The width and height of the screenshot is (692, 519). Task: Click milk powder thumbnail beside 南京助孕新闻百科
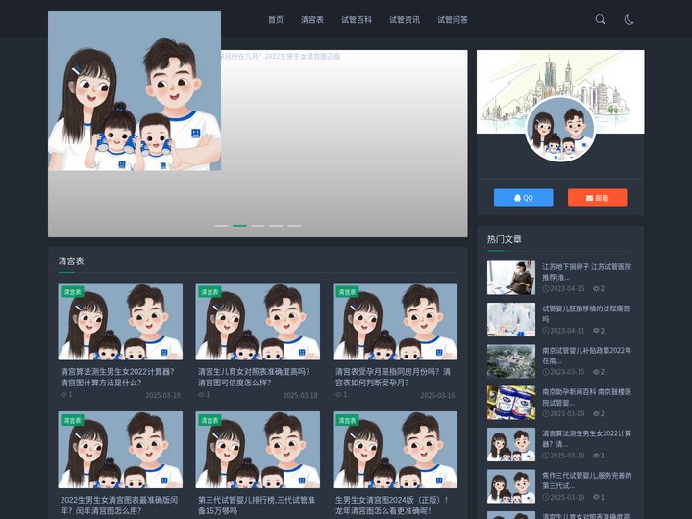click(511, 403)
